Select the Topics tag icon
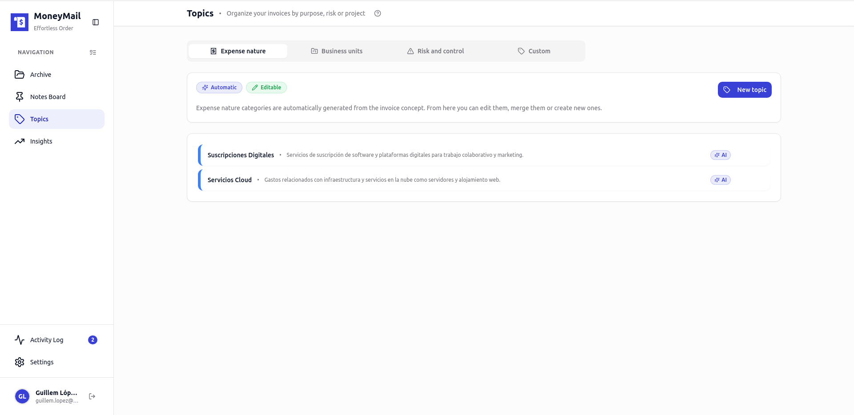Screen dimensions: 854x415 pyautogui.click(x=20, y=119)
